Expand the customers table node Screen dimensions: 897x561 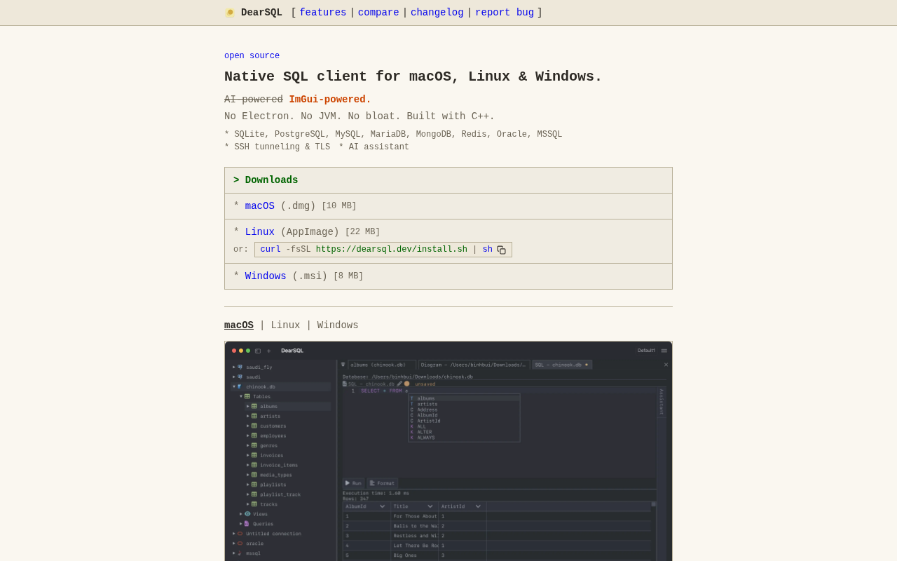click(x=247, y=426)
